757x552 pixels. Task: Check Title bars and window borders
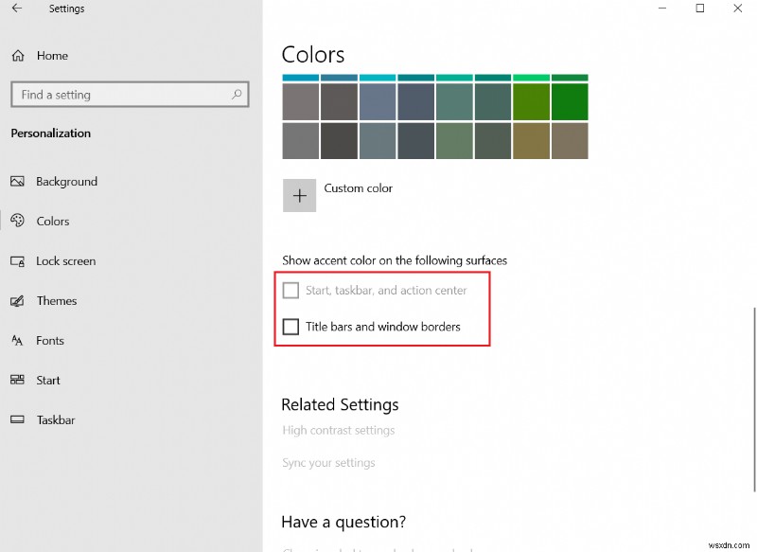point(291,328)
